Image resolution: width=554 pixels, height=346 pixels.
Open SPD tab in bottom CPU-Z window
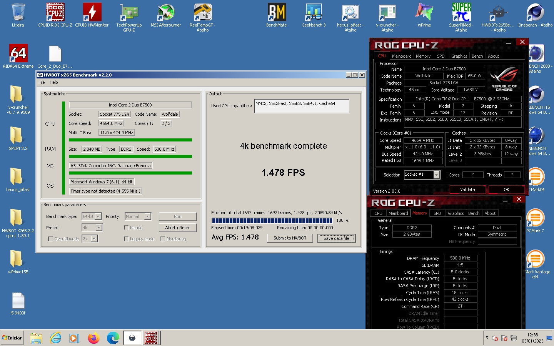437,213
